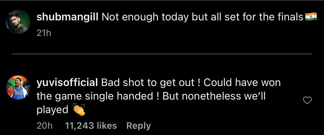324x135 pixels.
Task: Click the horizontal divider below the caption
Action: 162,54
